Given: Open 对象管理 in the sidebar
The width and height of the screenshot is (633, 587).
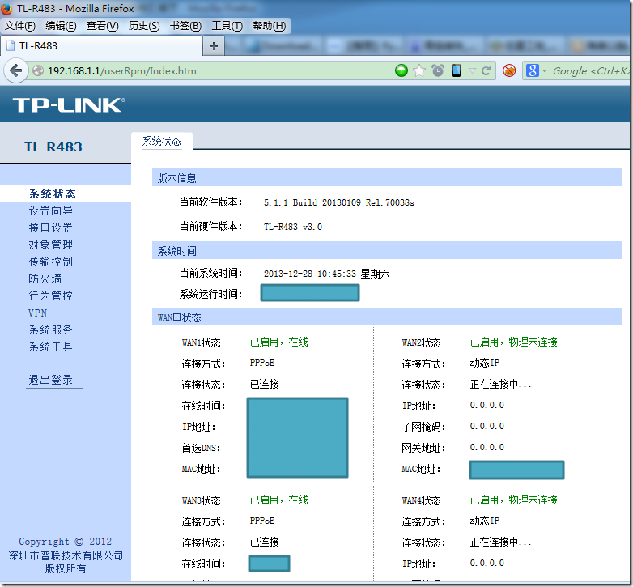Looking at the screenshot, I should (51, 245).
